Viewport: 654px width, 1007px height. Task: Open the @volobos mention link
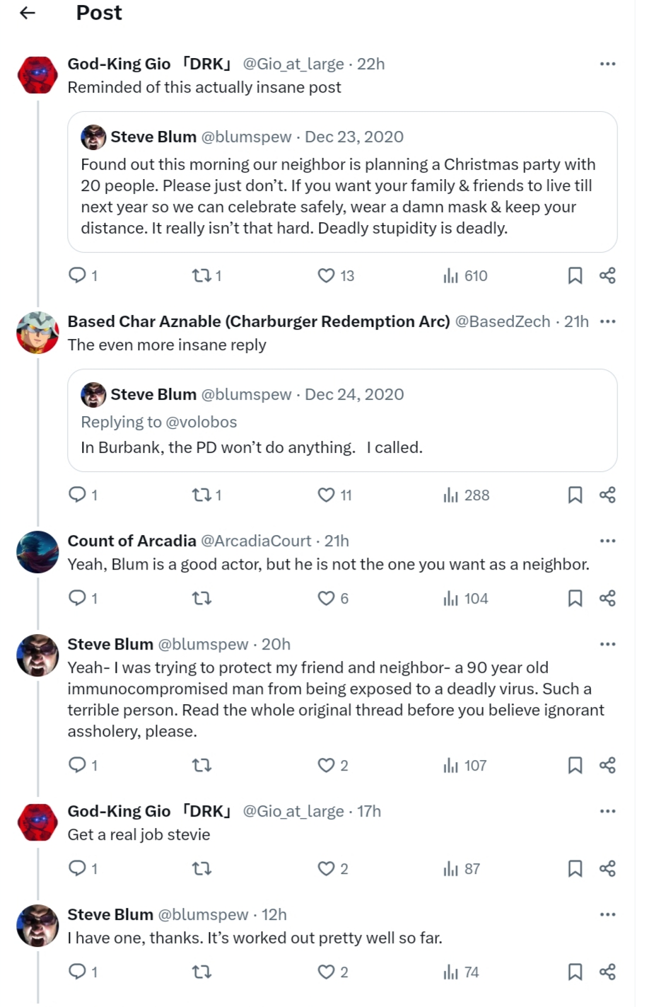[x=202, y=422]
